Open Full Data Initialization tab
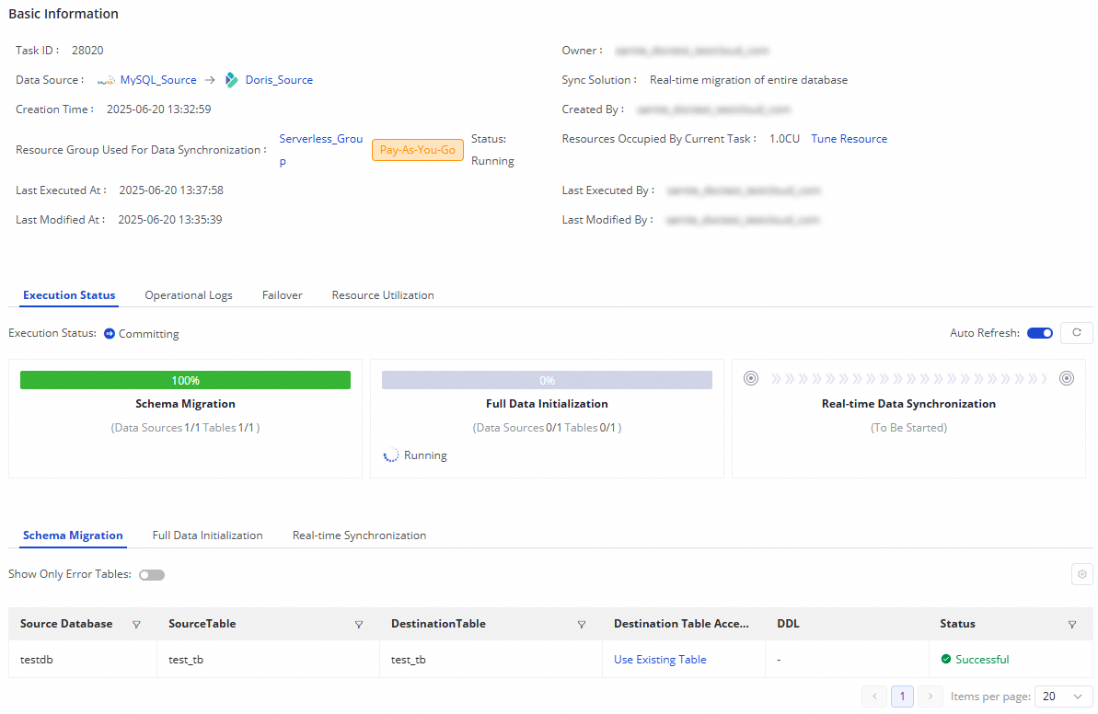Screen dimensions: 1098x714 pos(207,535)
